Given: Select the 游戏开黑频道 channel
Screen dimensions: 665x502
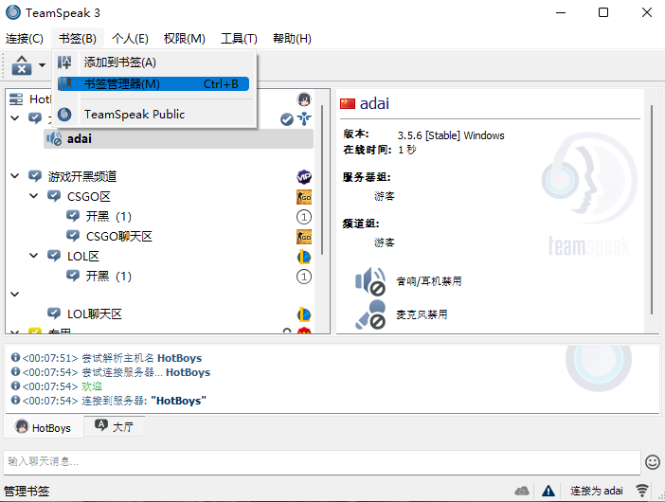Looking at the screenshot, I should (x=81, y=176).
